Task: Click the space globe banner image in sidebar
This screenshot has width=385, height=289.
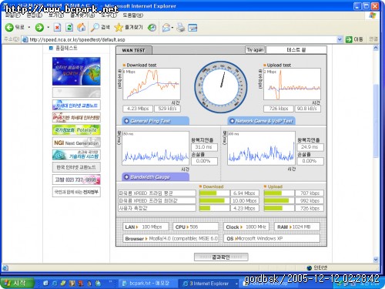Action: 76,71
